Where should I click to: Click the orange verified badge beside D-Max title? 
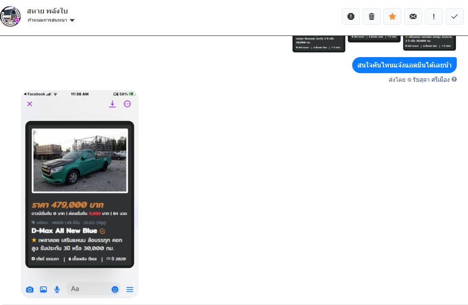tap(102, 231)
